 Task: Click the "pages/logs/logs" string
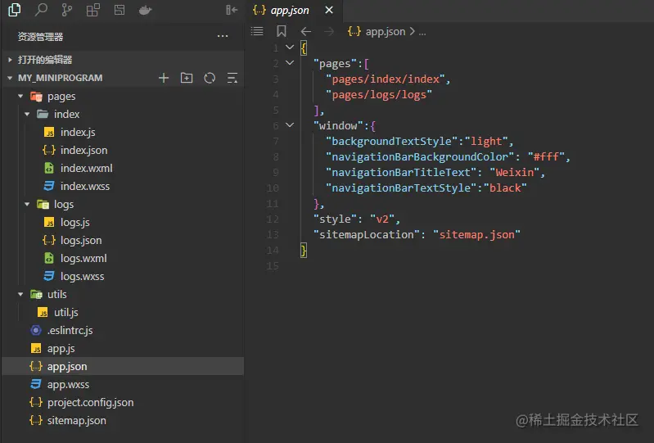[379, 95]
